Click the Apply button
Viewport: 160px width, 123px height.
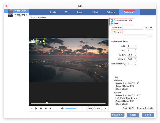(x=133, y=115)
